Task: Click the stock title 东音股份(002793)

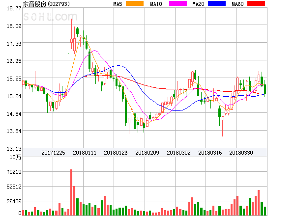Action: [46, 4]
